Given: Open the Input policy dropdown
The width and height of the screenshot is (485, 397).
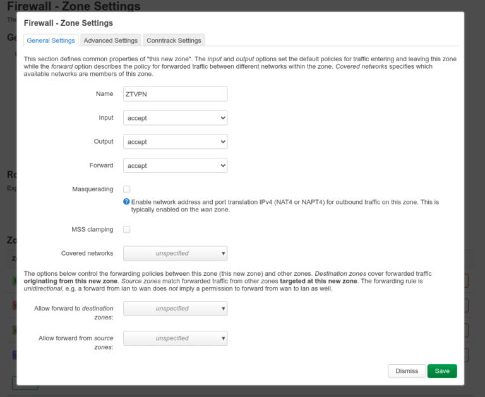Looking at the screenshot, I should (175, 118).
